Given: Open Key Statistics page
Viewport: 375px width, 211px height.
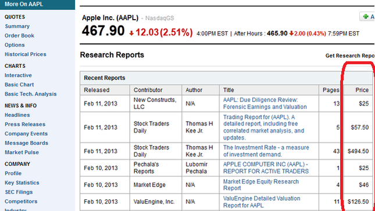Looking at the screenshot, I should pyautogui.click(x=22, y=183).
